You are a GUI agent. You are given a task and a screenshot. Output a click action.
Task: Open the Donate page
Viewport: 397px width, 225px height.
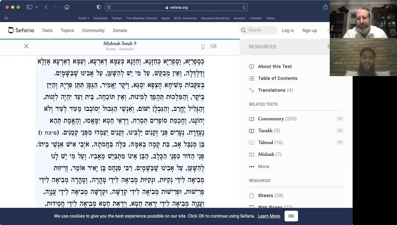pyautogui.click(x=120, y=31)
